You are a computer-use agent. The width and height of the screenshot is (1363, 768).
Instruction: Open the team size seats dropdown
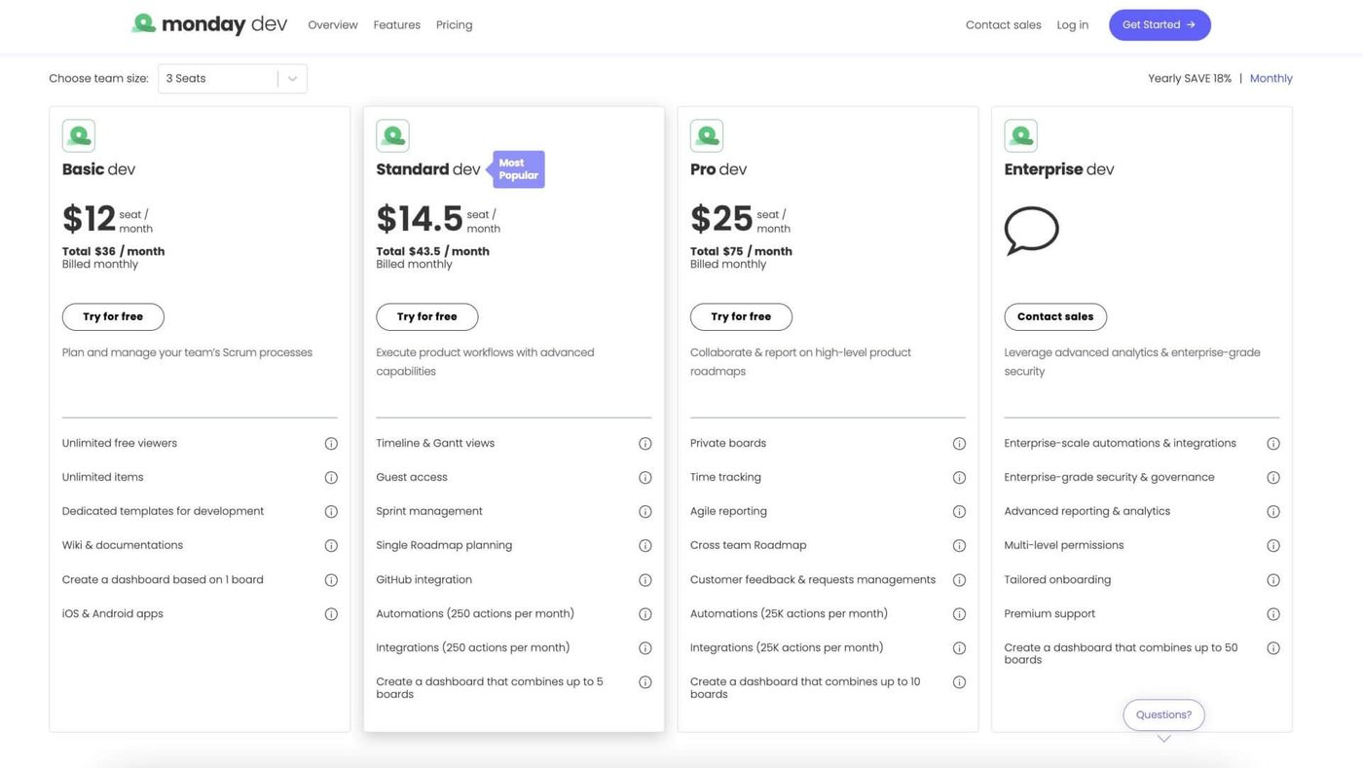pos(233,79)
